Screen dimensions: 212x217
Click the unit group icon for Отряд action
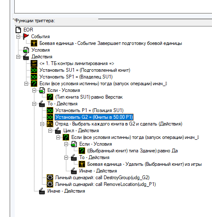coord(50,124)
